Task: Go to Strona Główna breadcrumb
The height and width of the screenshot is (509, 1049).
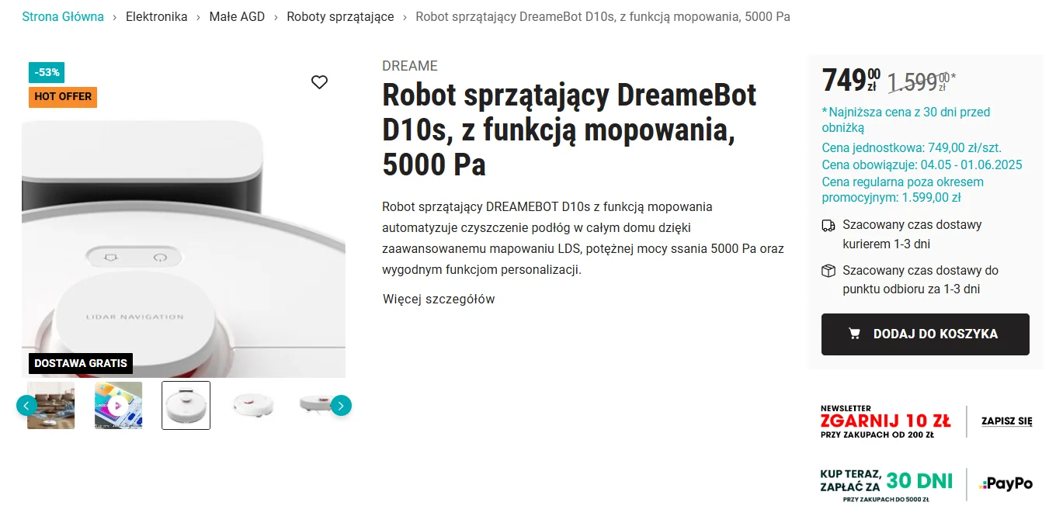Action: [63, 16]
